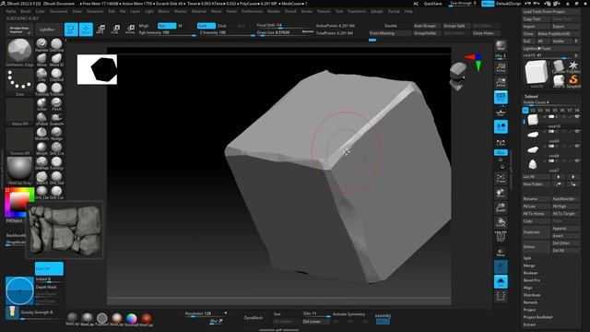The image size is (590, 332).
Task: Expand the Project section
Action: (x=529, y=310)
